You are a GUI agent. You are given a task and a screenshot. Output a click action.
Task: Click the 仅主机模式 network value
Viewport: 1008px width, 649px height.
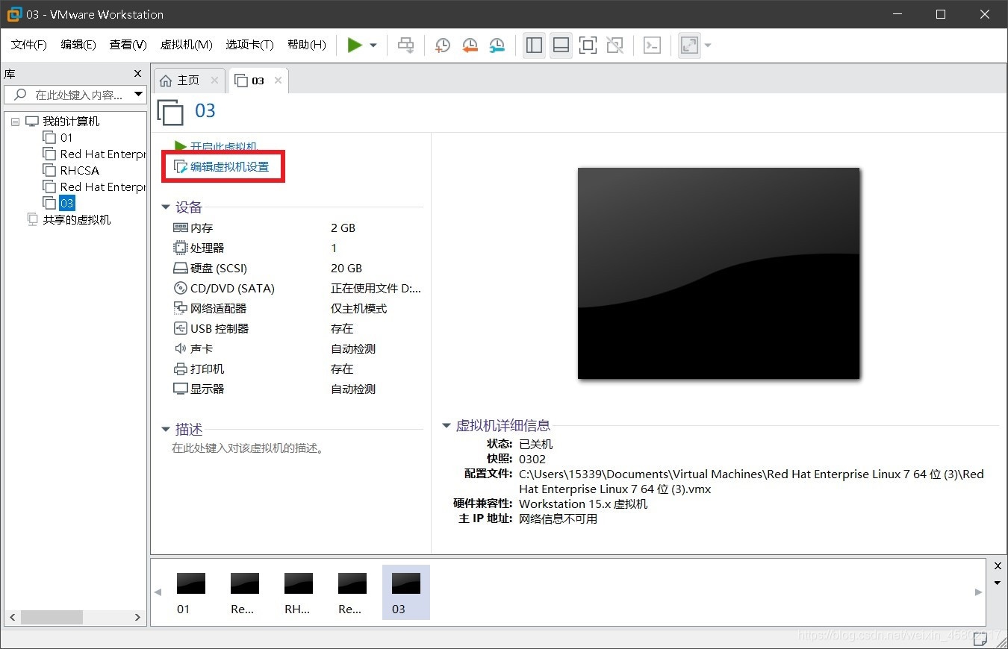tap(359, 308)
